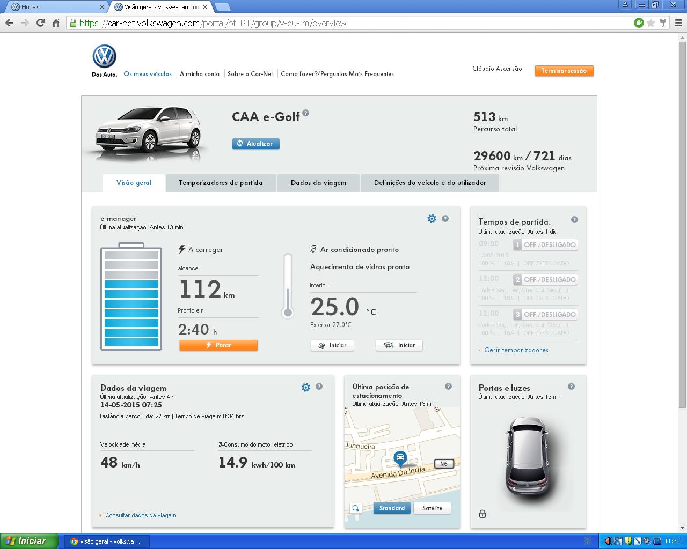Image resolution: width=687 pixels, height=549 pixels.
Task: Click the green extension icon in address bar
Action: pos(639,23)
